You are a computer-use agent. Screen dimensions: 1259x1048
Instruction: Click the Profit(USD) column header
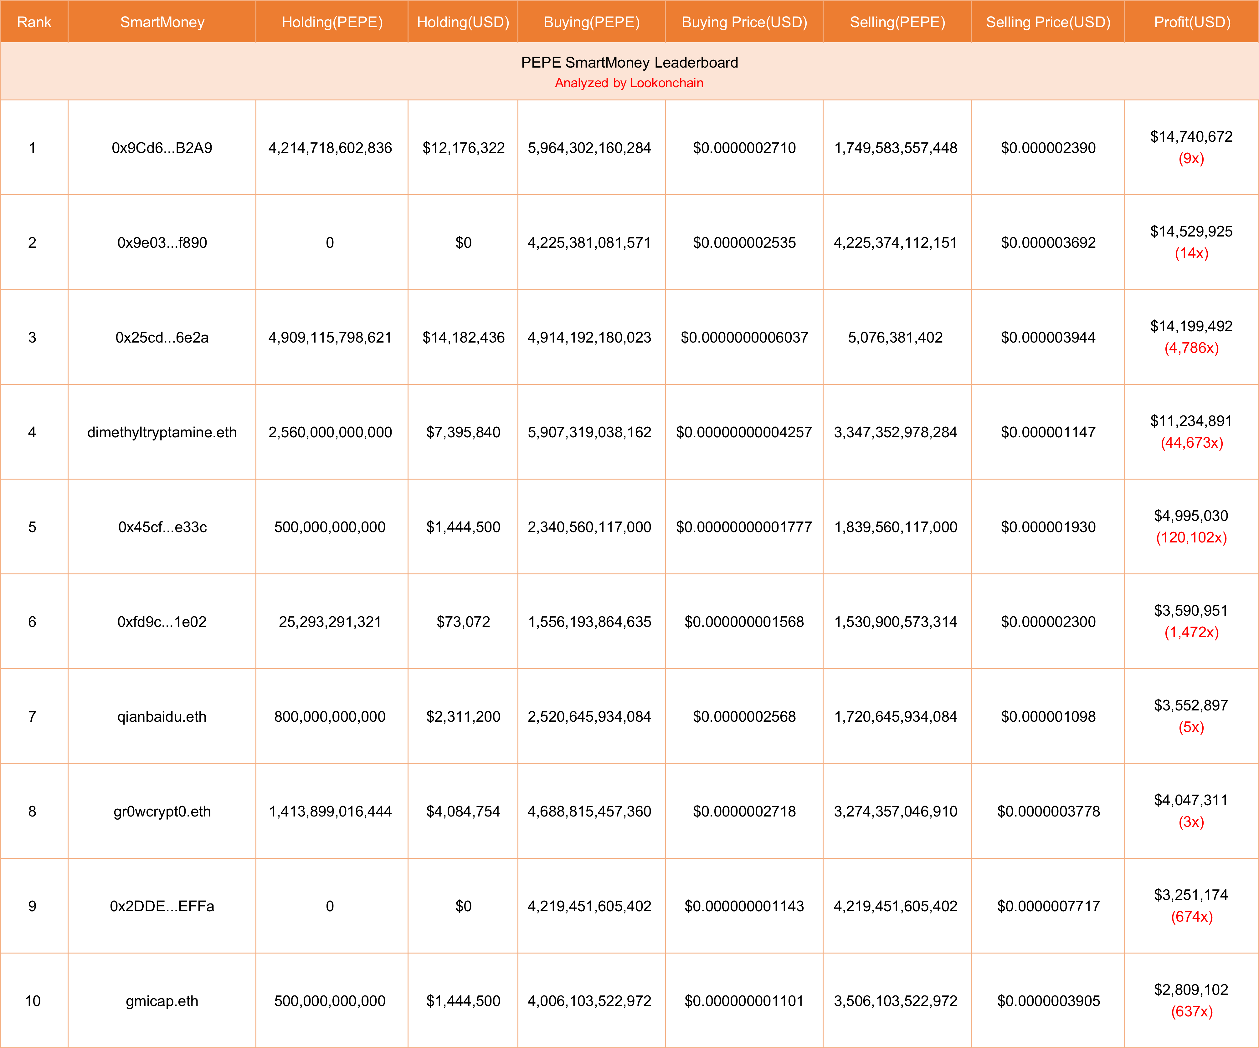coord(1192,22)
